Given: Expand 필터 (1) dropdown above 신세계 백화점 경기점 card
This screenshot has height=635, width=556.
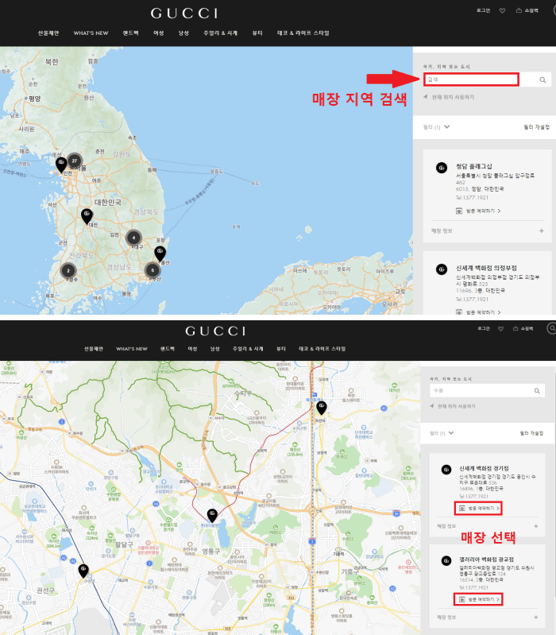Looking at the screenshot, I should coord(442,433).
